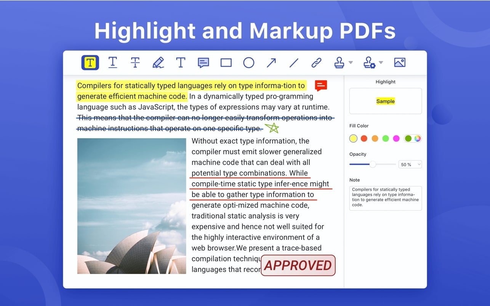This screenshot has width=490, height=306.
Task: Pick the yellow fill color swatch
Action: coord(354,139)
